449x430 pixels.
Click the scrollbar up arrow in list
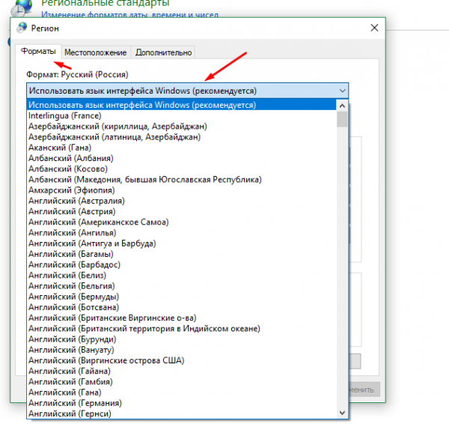(x=342, y=106)
